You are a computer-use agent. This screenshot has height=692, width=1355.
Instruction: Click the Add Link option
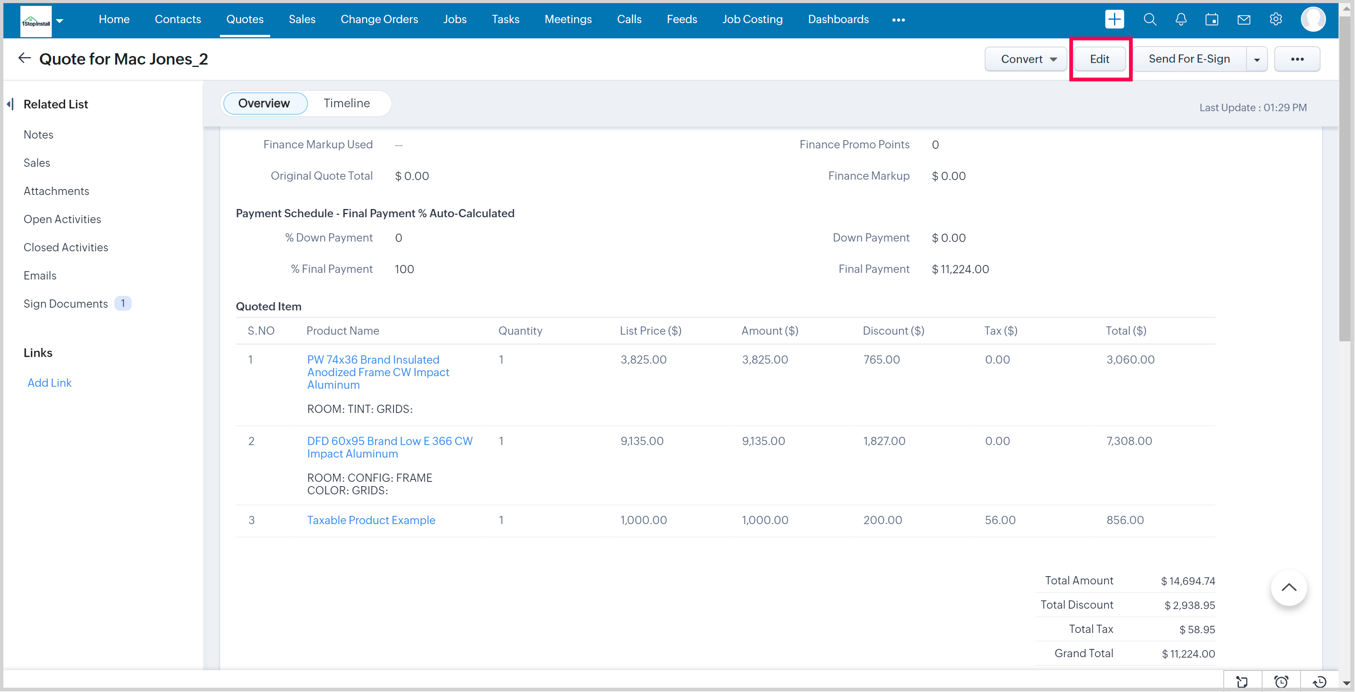[x=49, y=382]
